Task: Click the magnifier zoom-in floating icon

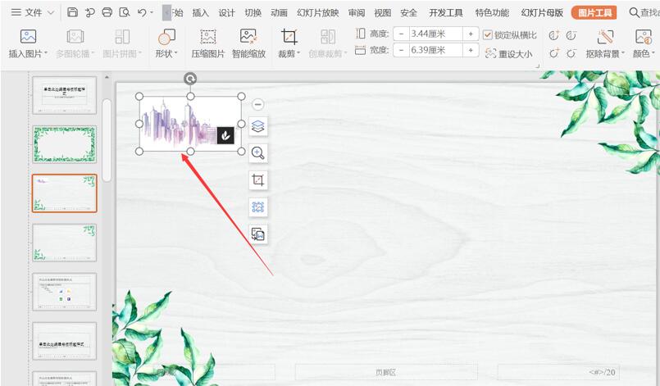Action: pos(258,152)
